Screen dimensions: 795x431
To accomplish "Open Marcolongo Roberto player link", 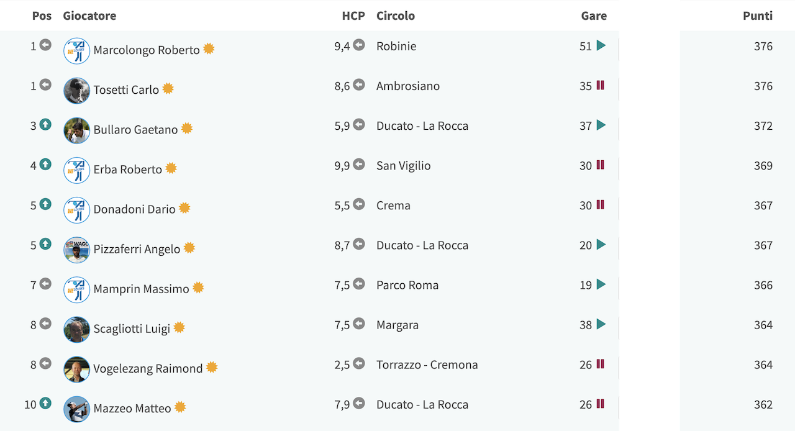I will [147, 50].
